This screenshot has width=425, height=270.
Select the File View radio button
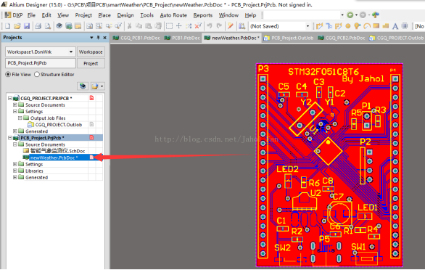tap(8, 74)
